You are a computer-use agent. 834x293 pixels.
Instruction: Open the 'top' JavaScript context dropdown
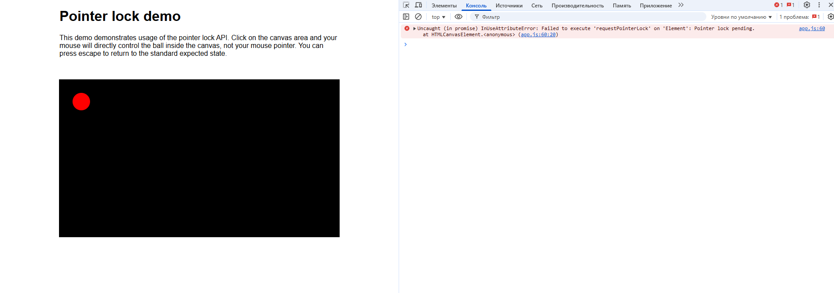438,17
